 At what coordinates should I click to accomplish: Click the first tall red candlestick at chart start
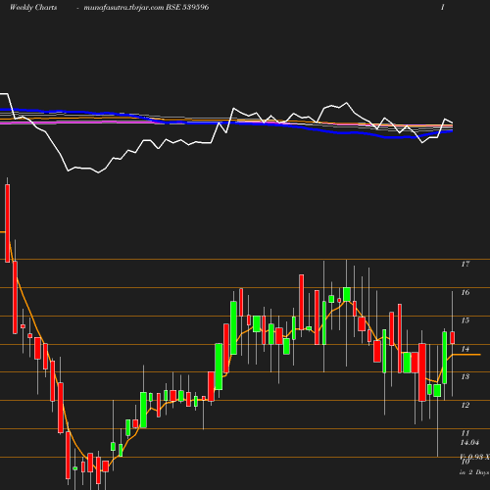[x=7, y=223]
